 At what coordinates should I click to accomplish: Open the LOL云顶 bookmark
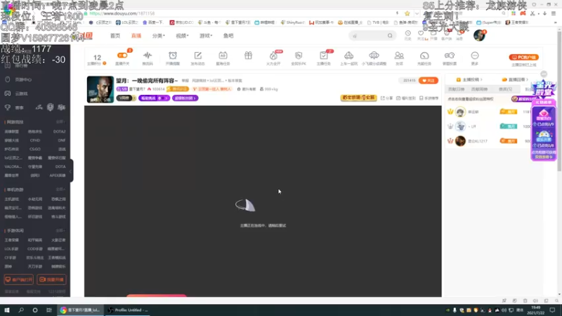[x=127, y=22]
